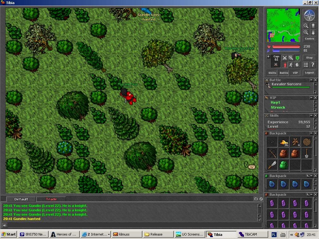Screen dimensions: 319x239
Task: Open klimuss window from taskbar
Action: (x=127, y=234)
